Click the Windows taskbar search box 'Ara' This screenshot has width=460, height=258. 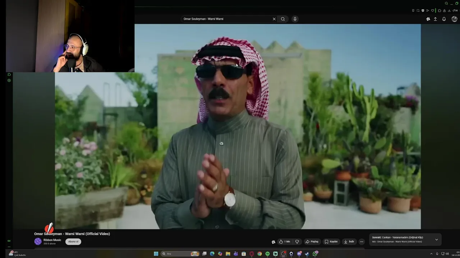coord(180,254)
